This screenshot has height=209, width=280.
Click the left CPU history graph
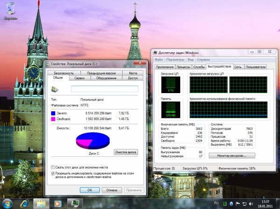pyautogui.click(x=209, y=85)
